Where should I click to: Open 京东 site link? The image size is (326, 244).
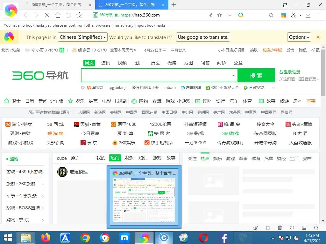coord(89,143)
